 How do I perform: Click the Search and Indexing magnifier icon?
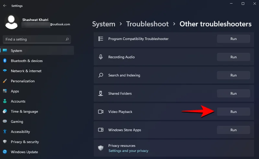101,75
